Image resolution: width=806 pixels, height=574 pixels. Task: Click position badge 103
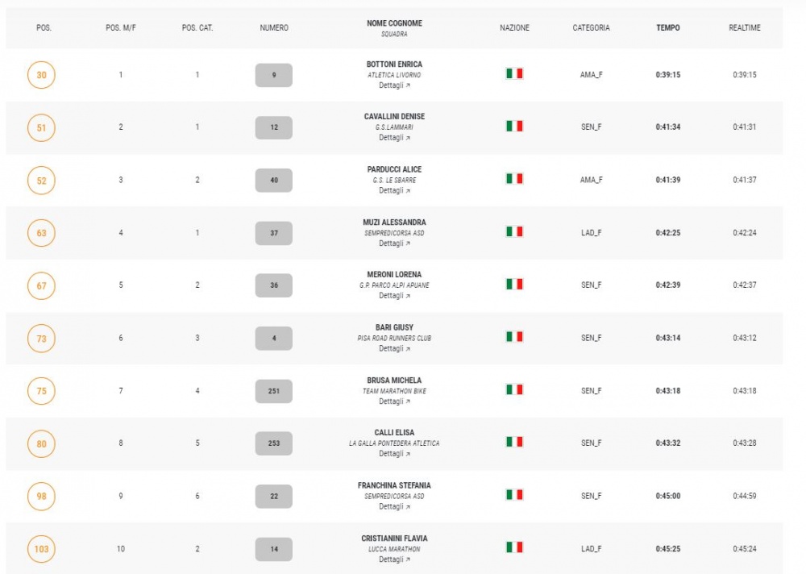click(x=41, y=549)
